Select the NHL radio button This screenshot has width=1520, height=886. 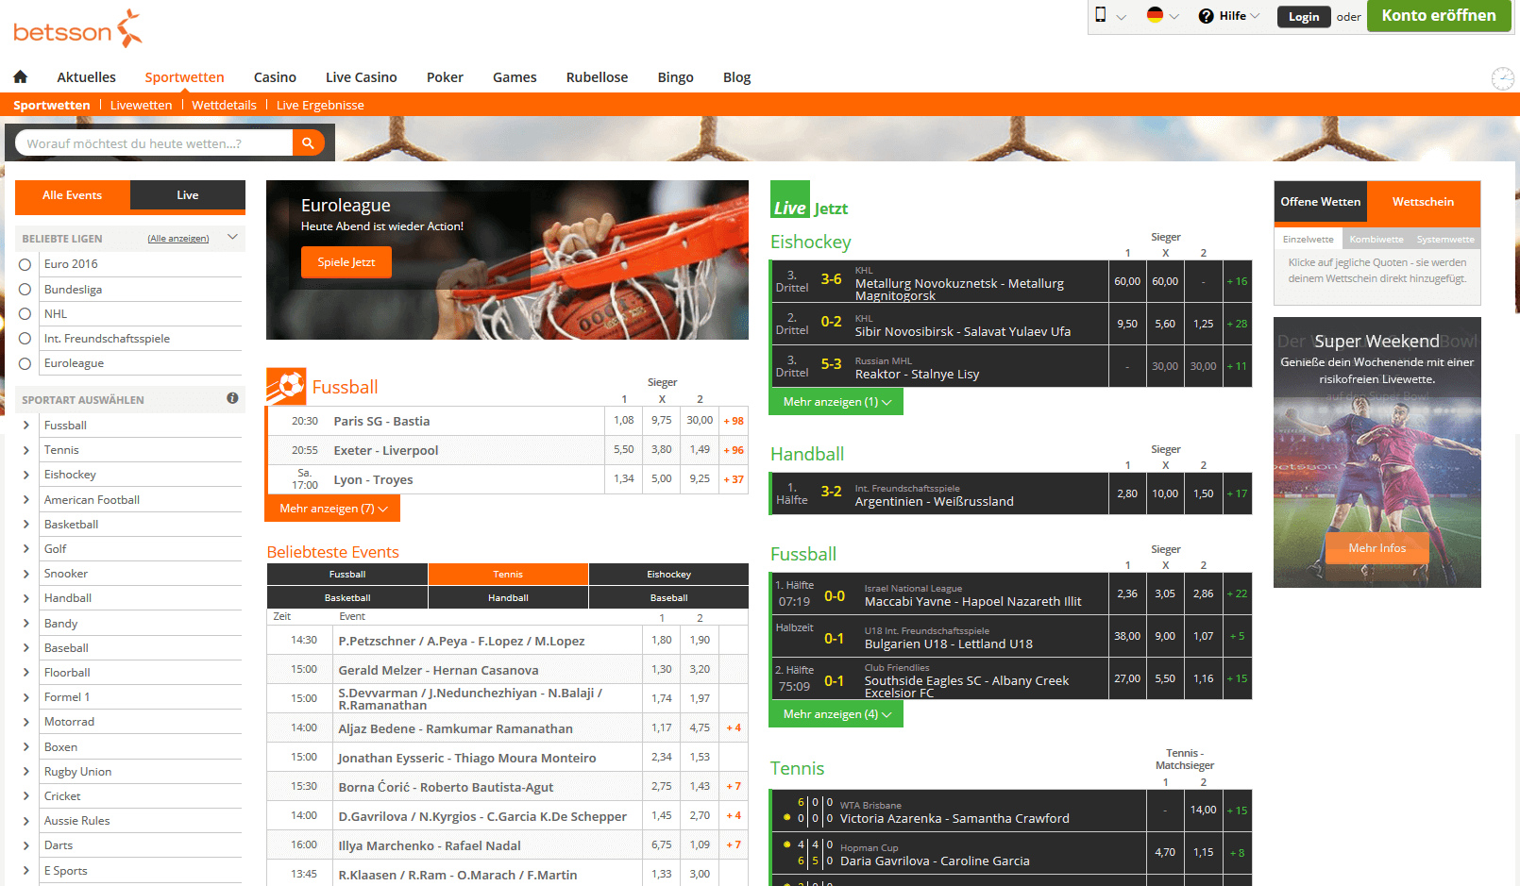coord(25,314)
